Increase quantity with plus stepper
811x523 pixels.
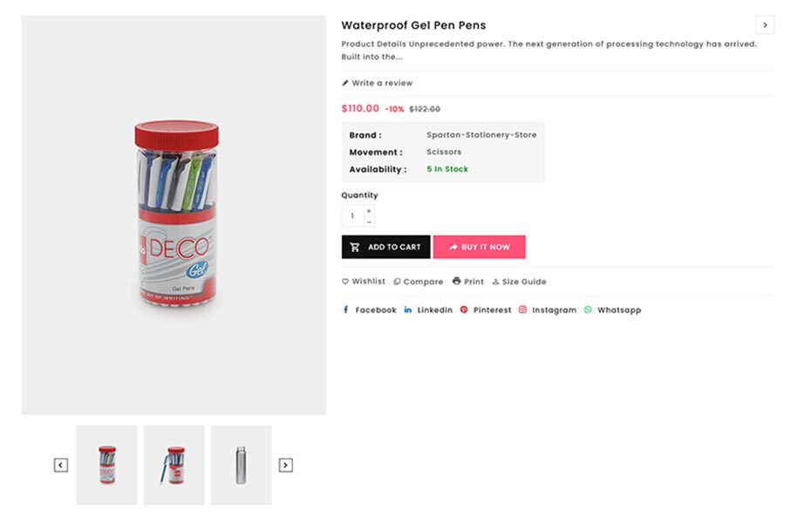[x=369, y=211]
